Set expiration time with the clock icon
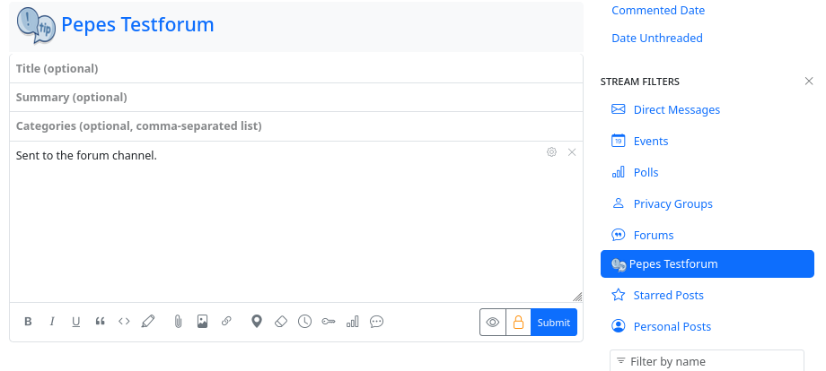This screenshot has height=371, width=826. point(304,322)
